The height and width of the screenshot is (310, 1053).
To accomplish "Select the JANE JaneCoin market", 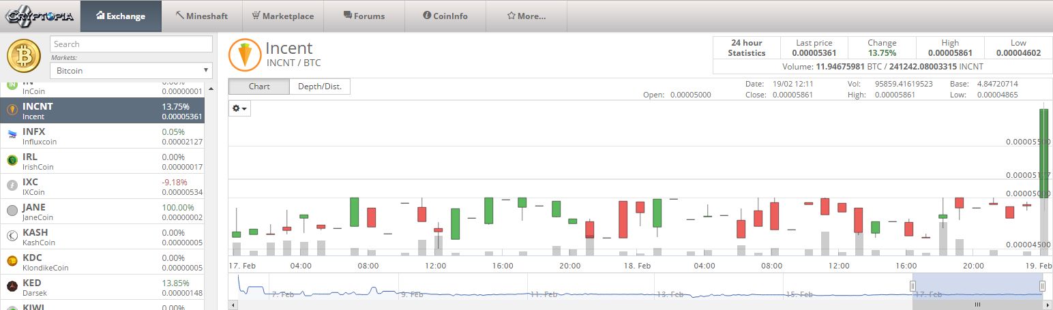I will [102, 211].
